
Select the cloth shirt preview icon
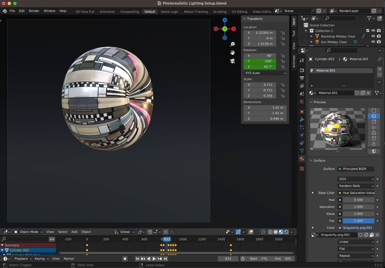374,138
